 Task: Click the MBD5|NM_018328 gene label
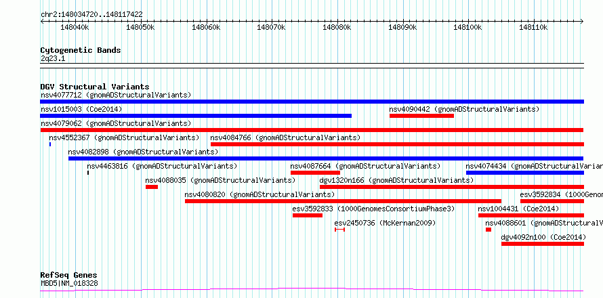coord(69,283)
